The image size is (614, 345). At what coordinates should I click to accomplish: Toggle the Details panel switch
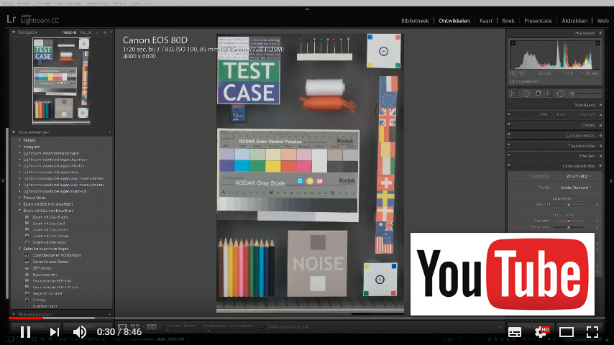click(510, 124)
